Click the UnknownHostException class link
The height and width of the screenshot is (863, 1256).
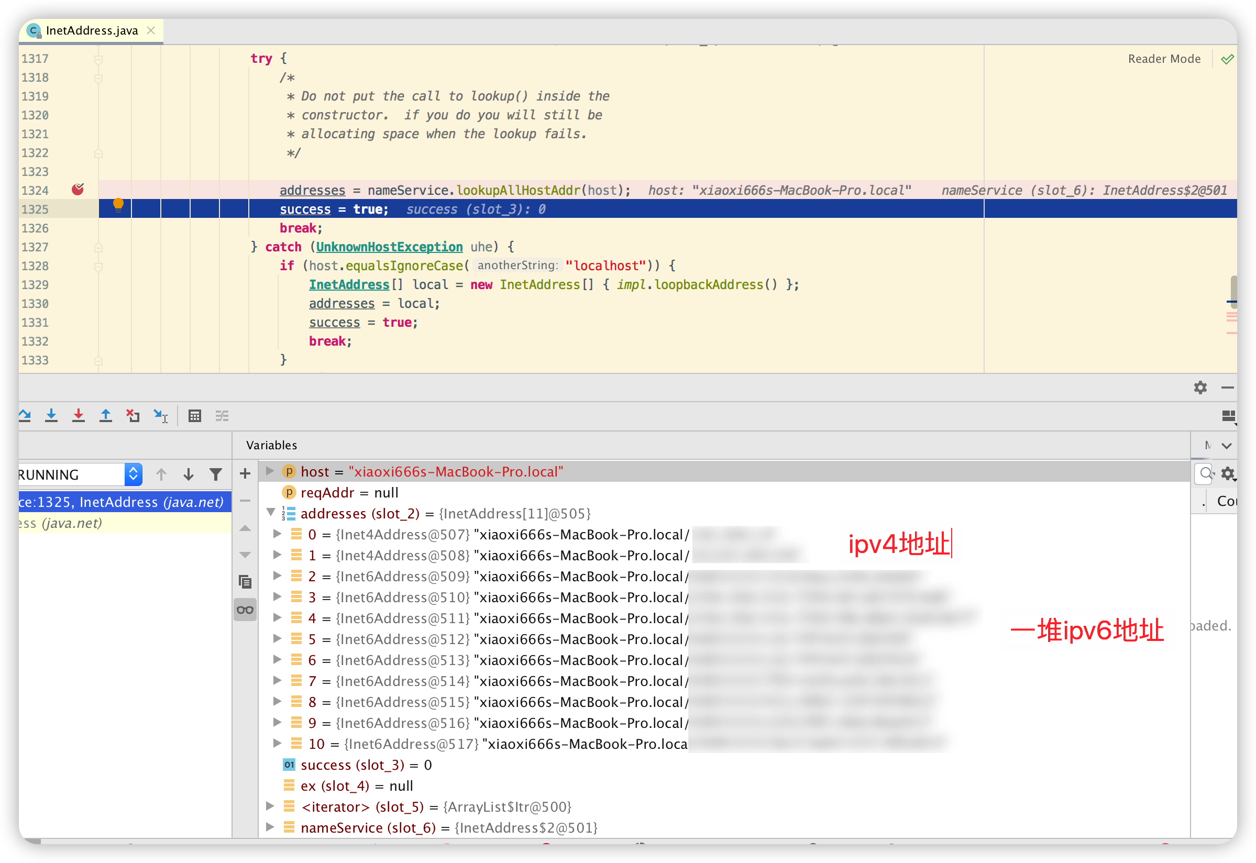coord(389,247)
